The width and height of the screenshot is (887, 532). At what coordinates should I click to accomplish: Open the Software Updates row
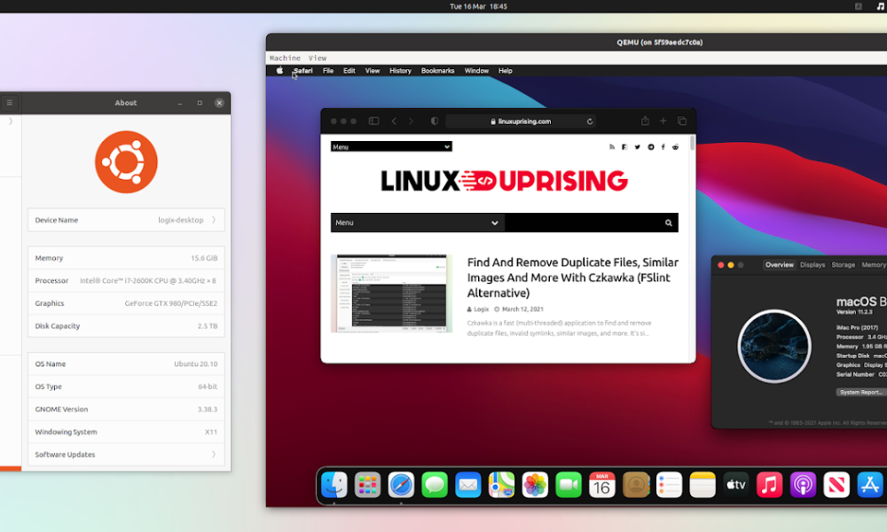126,455
